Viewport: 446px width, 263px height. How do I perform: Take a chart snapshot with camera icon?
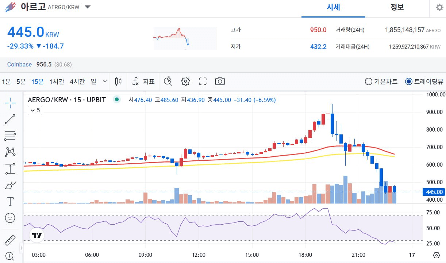pos(220,81)
